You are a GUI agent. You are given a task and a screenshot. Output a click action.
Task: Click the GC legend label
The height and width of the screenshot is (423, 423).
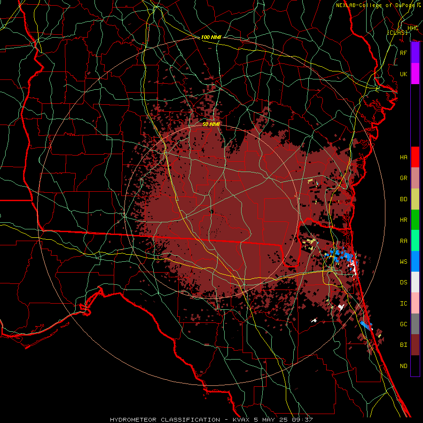[x=404, y=324]
